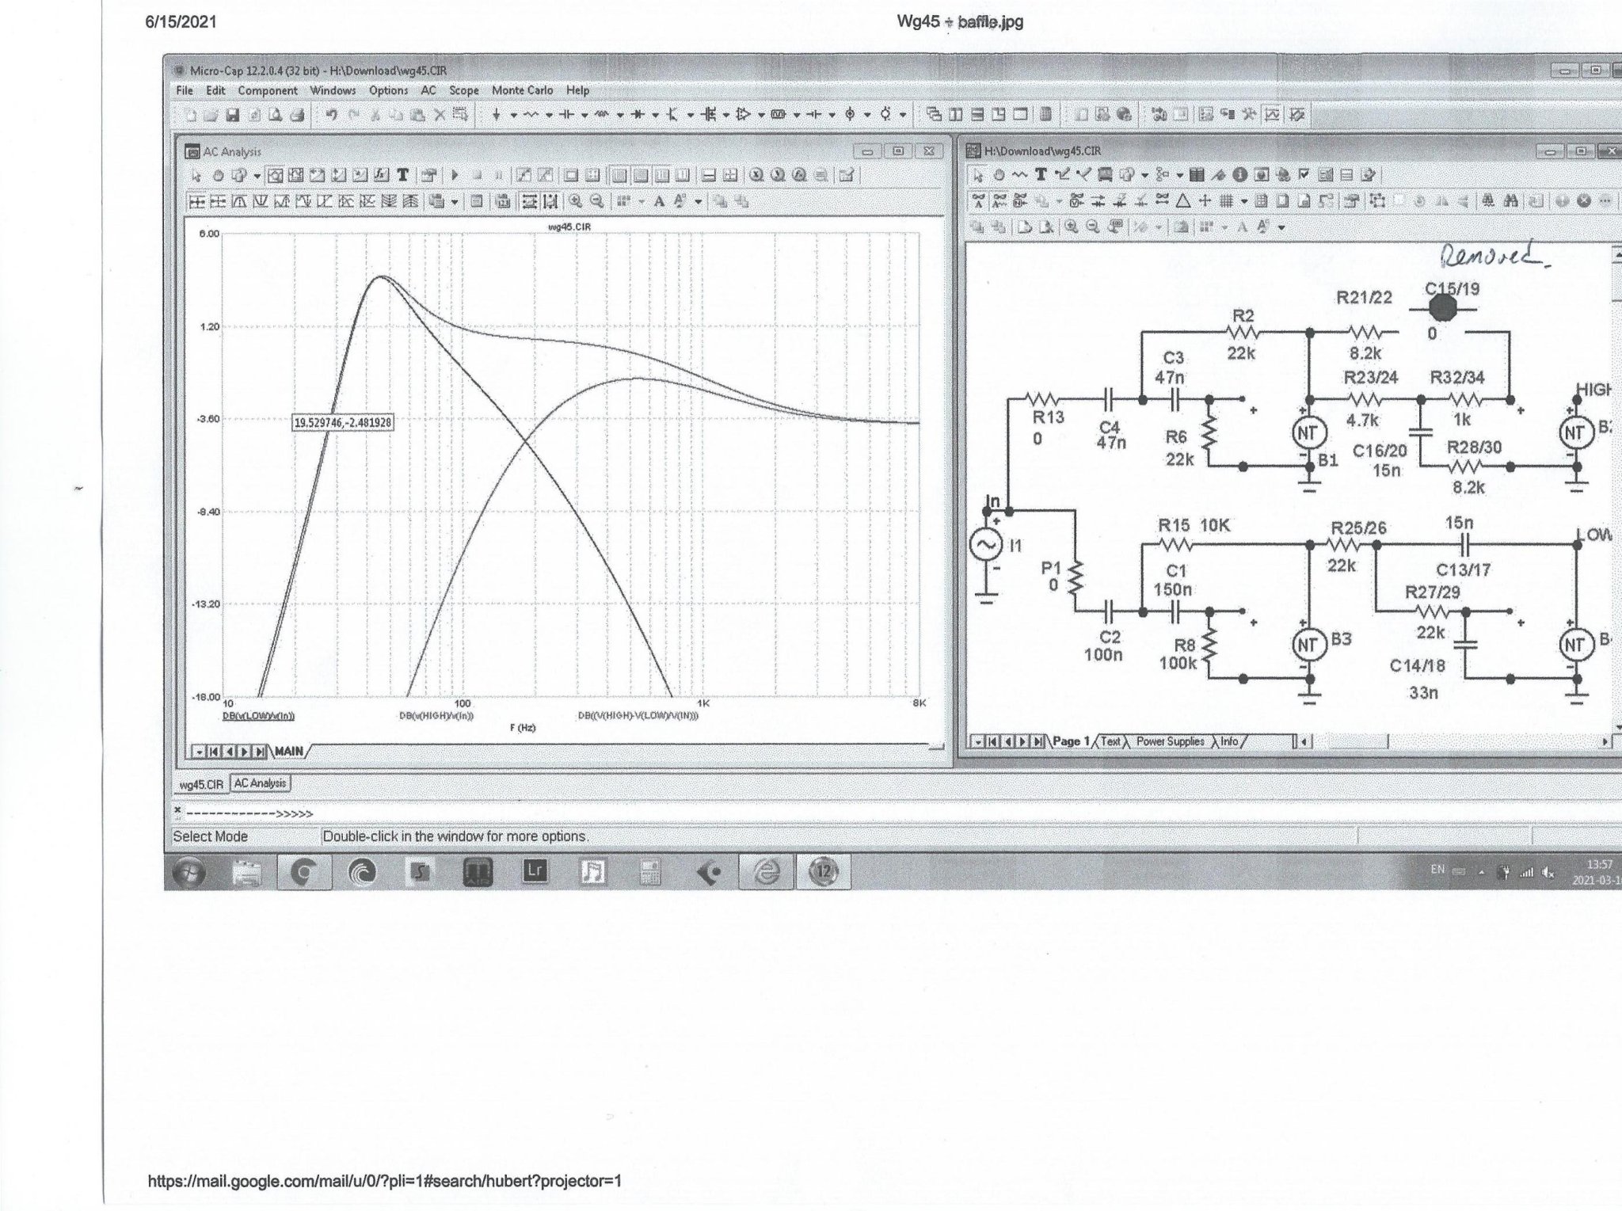Open font size dropdown in schematic toolbar

1281,227
